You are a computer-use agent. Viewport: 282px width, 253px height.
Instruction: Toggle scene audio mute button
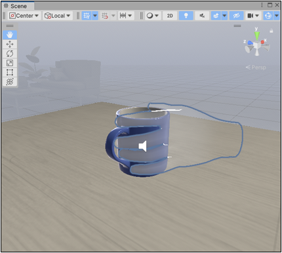[202, 16]
